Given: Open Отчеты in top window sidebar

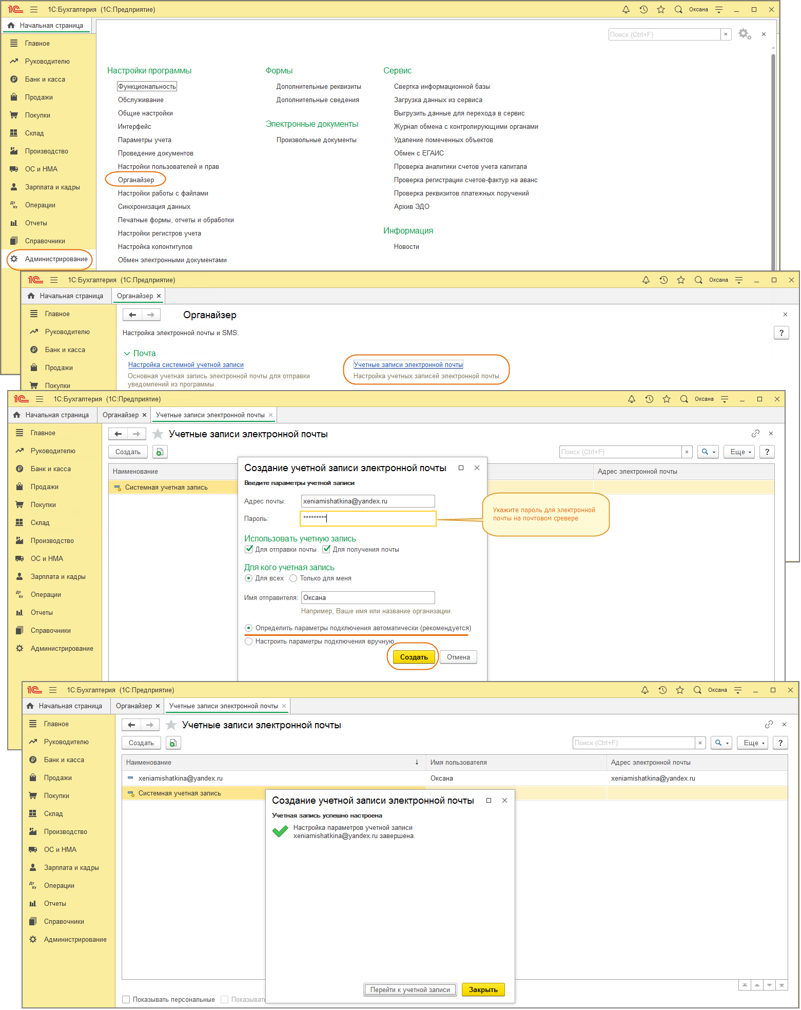Looking at the screenshot, I should pos(36,223).
